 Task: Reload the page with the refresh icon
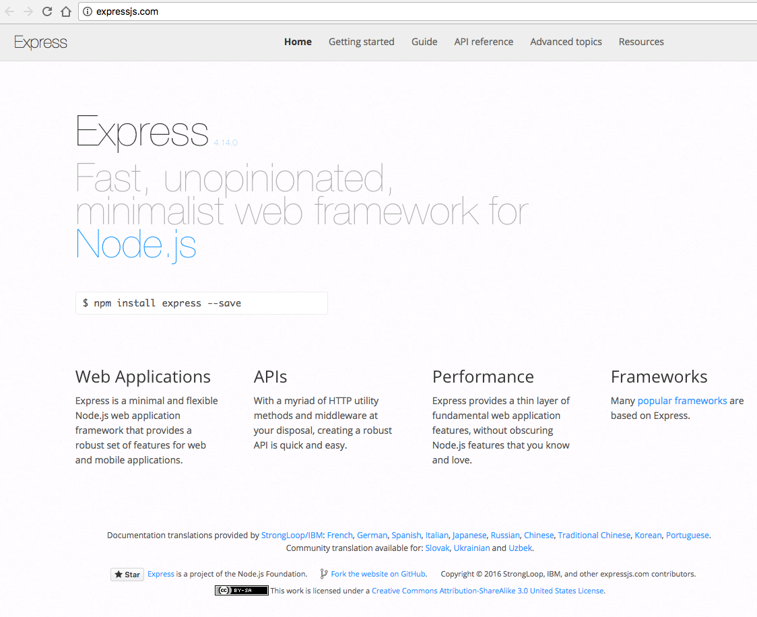point(47,11)
